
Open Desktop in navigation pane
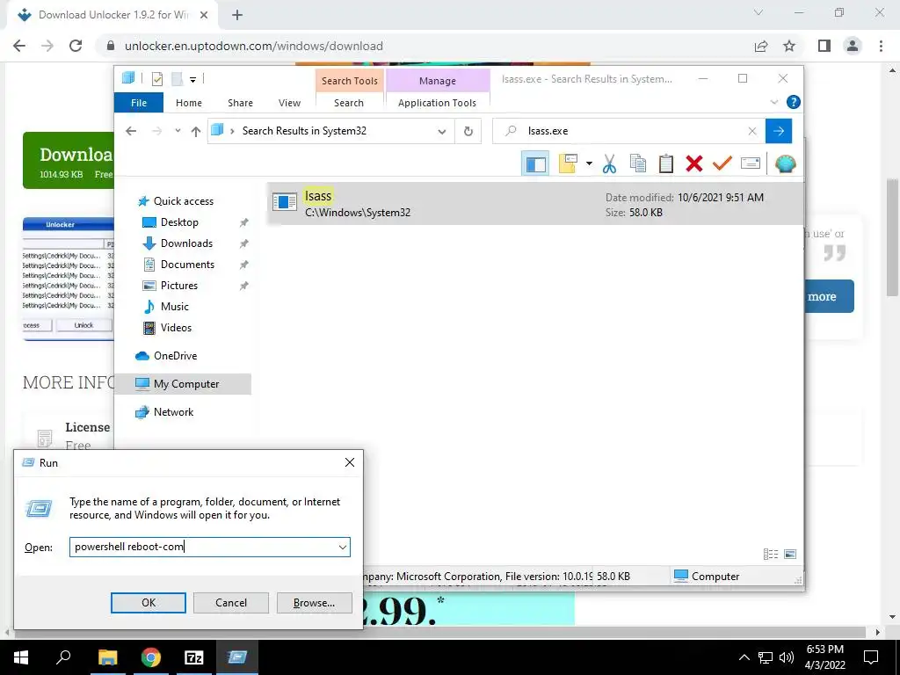coord(179,222)
